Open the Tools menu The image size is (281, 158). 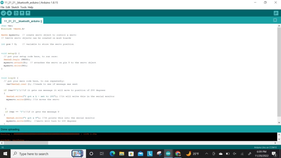23,7
